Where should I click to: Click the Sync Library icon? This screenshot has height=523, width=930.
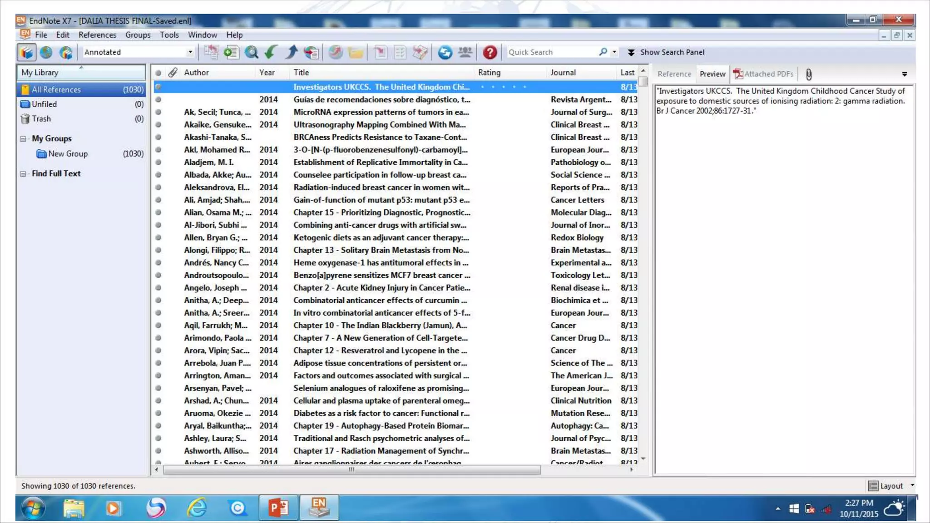(x=445, y=52)
